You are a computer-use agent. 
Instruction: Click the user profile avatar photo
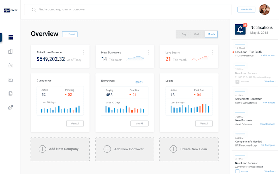264,9
